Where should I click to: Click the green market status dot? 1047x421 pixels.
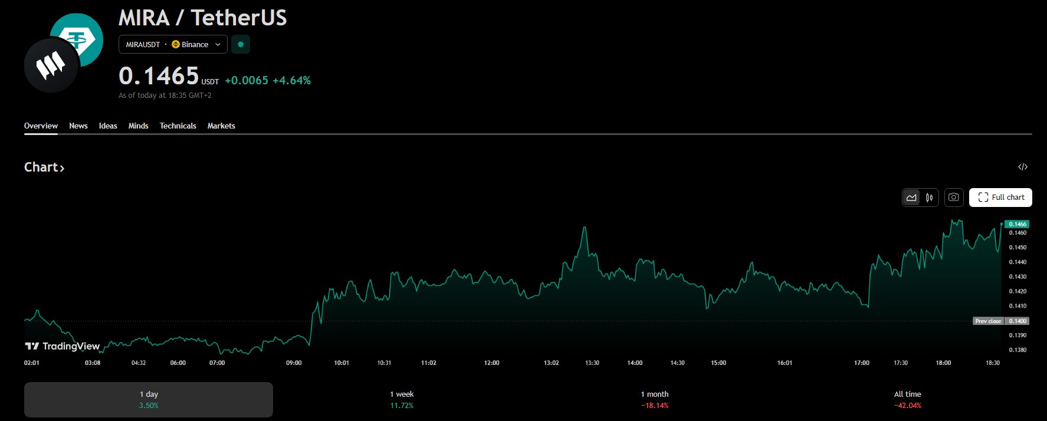coord(241,44)
